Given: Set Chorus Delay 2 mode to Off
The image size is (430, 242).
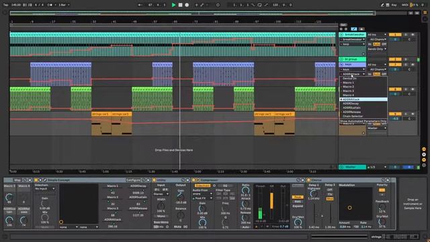Looking at the screenshot, I should point(330,190).
